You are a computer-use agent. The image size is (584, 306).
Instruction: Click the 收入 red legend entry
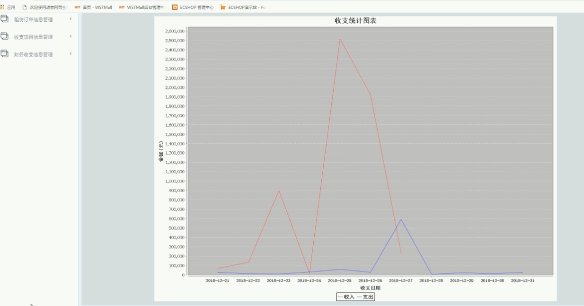(346, 297)
